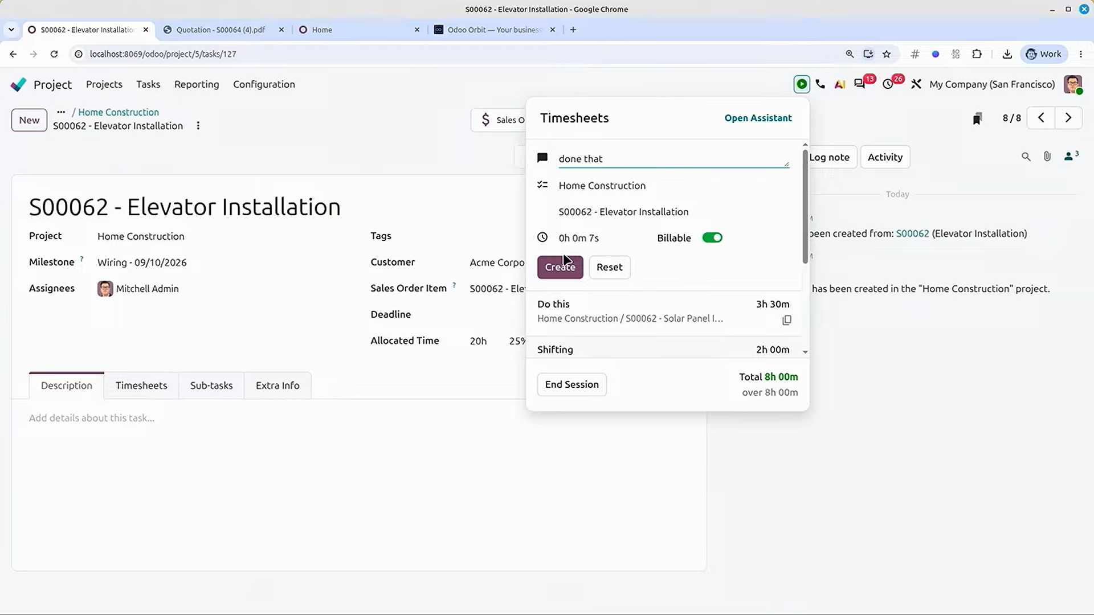Image resolution: width=1094 pixels, height=615 pixels.
Task: Click the Create timesheet button
Action: (560, 267)
